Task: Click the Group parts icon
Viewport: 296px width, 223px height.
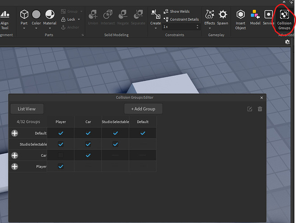Action: click(x=63, y=12)
